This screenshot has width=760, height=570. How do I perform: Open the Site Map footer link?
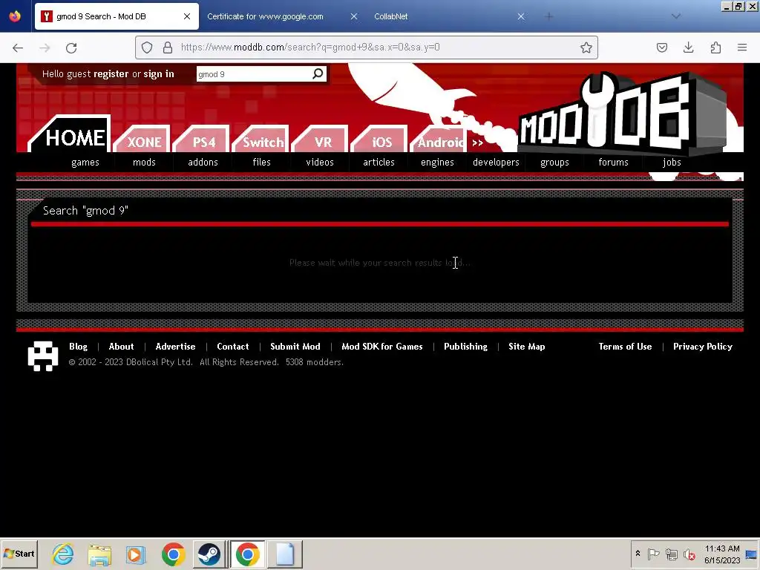(526, 347)
